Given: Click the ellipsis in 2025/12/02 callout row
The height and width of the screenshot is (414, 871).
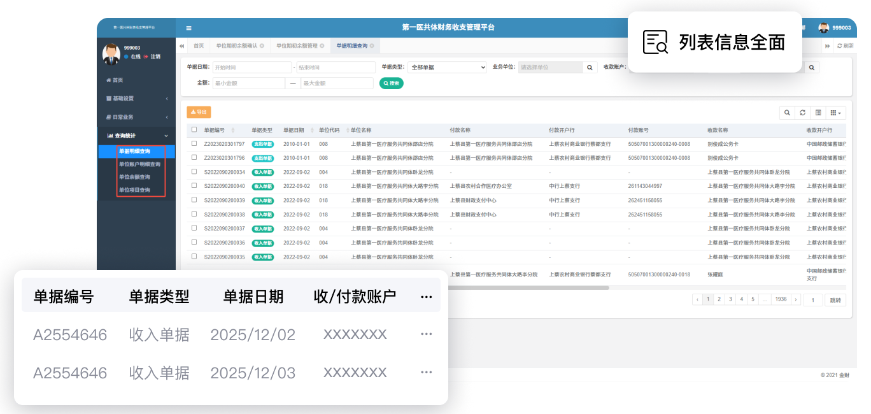Looking at the screenshot, I should pyautogui.click(x=427, y=334).
